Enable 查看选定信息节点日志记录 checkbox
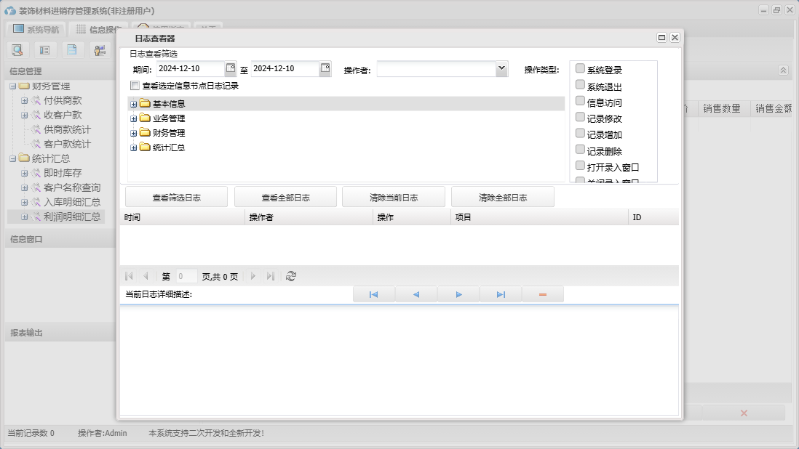This screenshot has height=449, width=799. [x=135, y=86]
